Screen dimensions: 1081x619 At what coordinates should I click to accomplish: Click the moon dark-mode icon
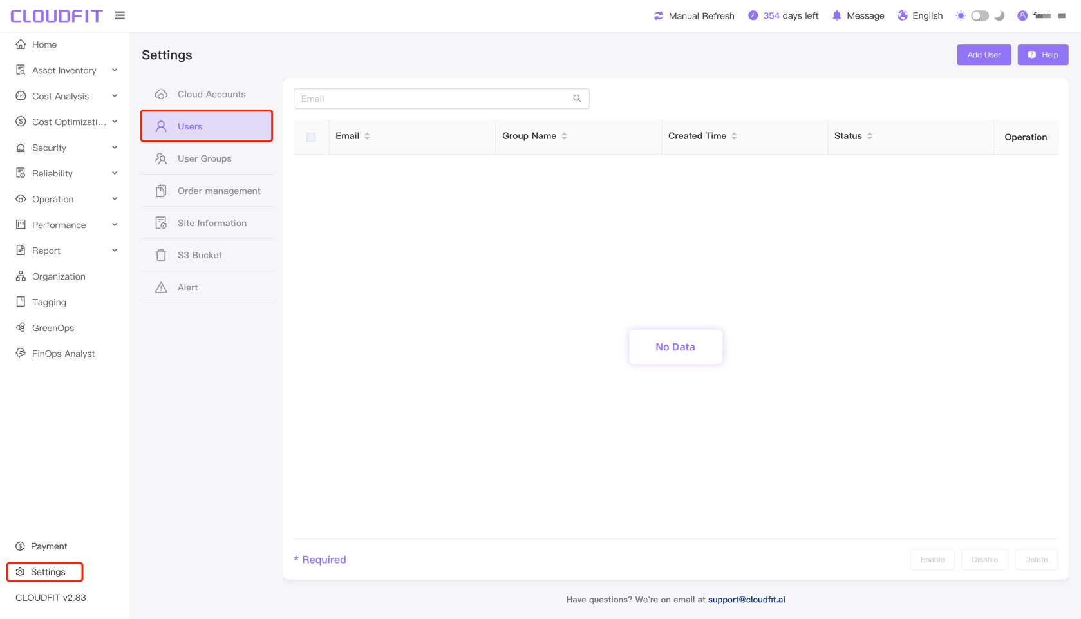pyautogui.click(x=1000, y=15)
